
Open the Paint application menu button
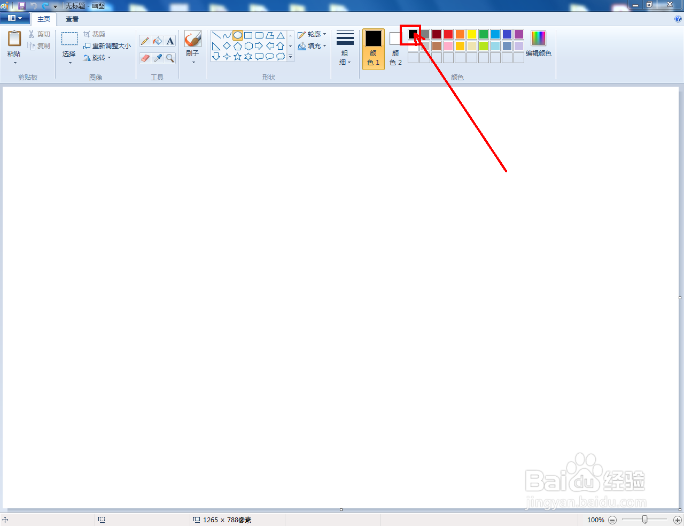15,18
